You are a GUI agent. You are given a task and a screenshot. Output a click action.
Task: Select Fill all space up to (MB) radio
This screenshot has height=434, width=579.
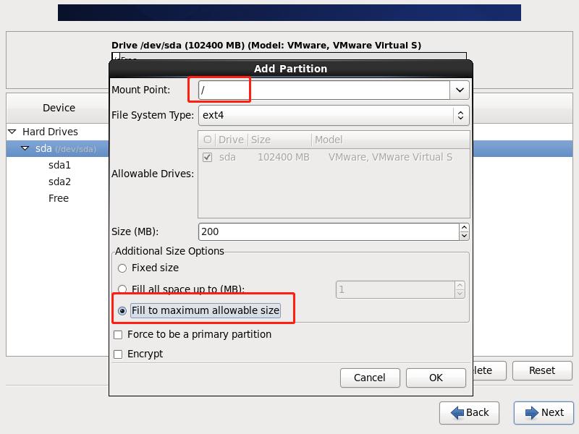tap(122, 289)
